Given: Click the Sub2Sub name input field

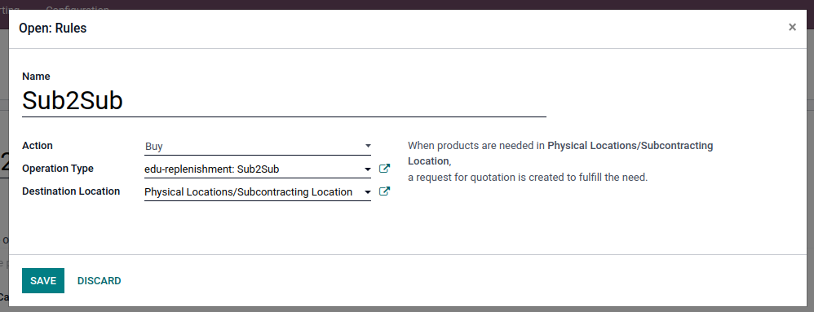Looking at the screenshot, I should tap(284, 100).
